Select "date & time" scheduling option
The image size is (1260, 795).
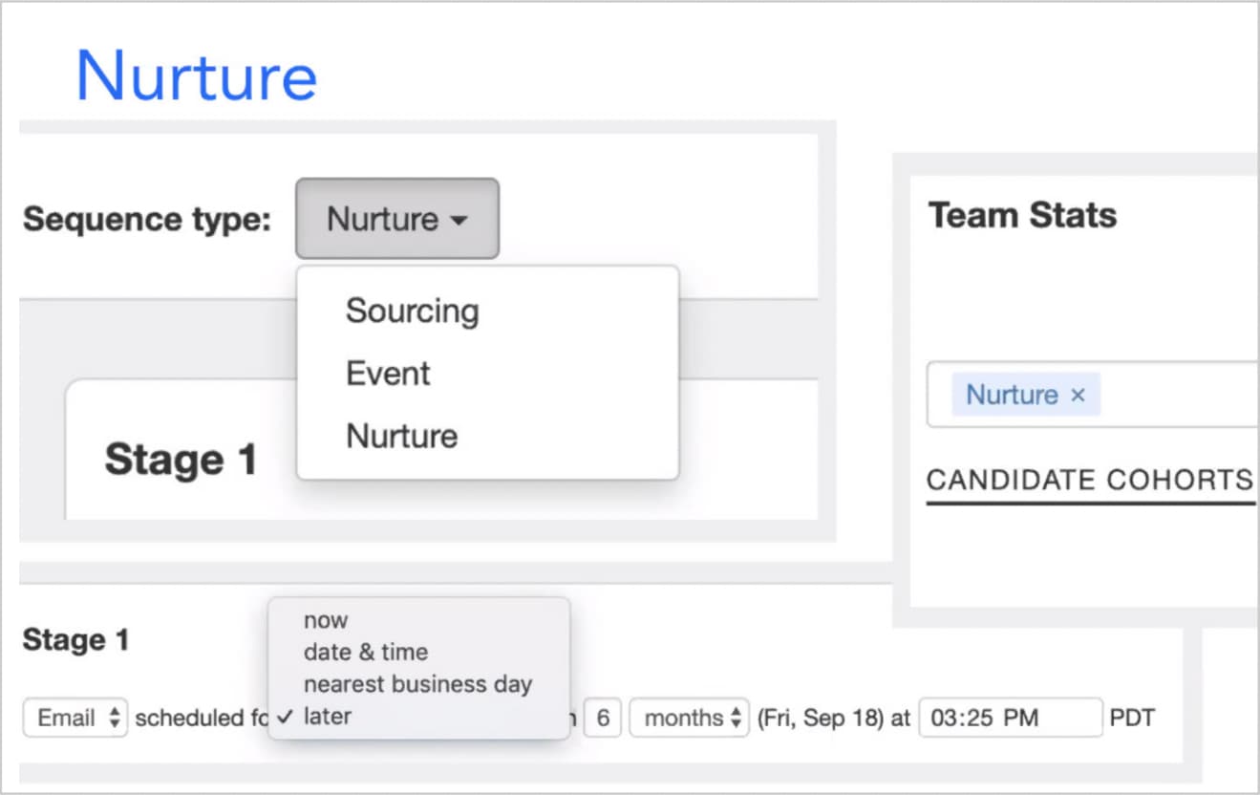coord(365,652)
